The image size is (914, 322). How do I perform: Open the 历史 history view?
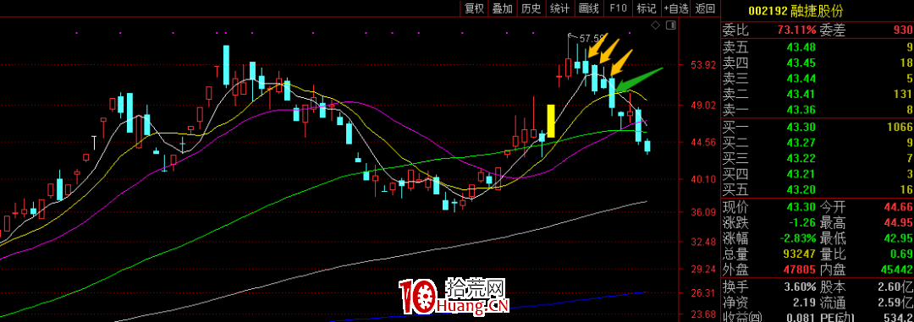pos(531,8)
